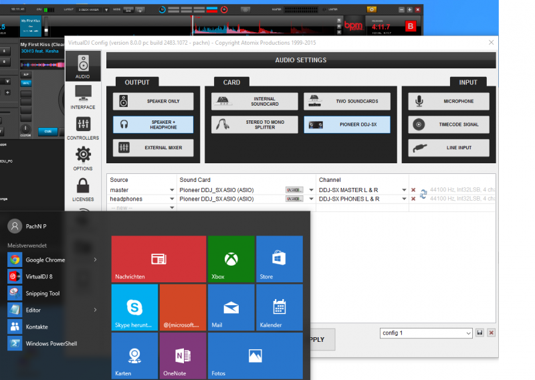The width and height of the screenshot is (535, 380).
Task: Open the headphones source dropdown
Action: (172, 199)
